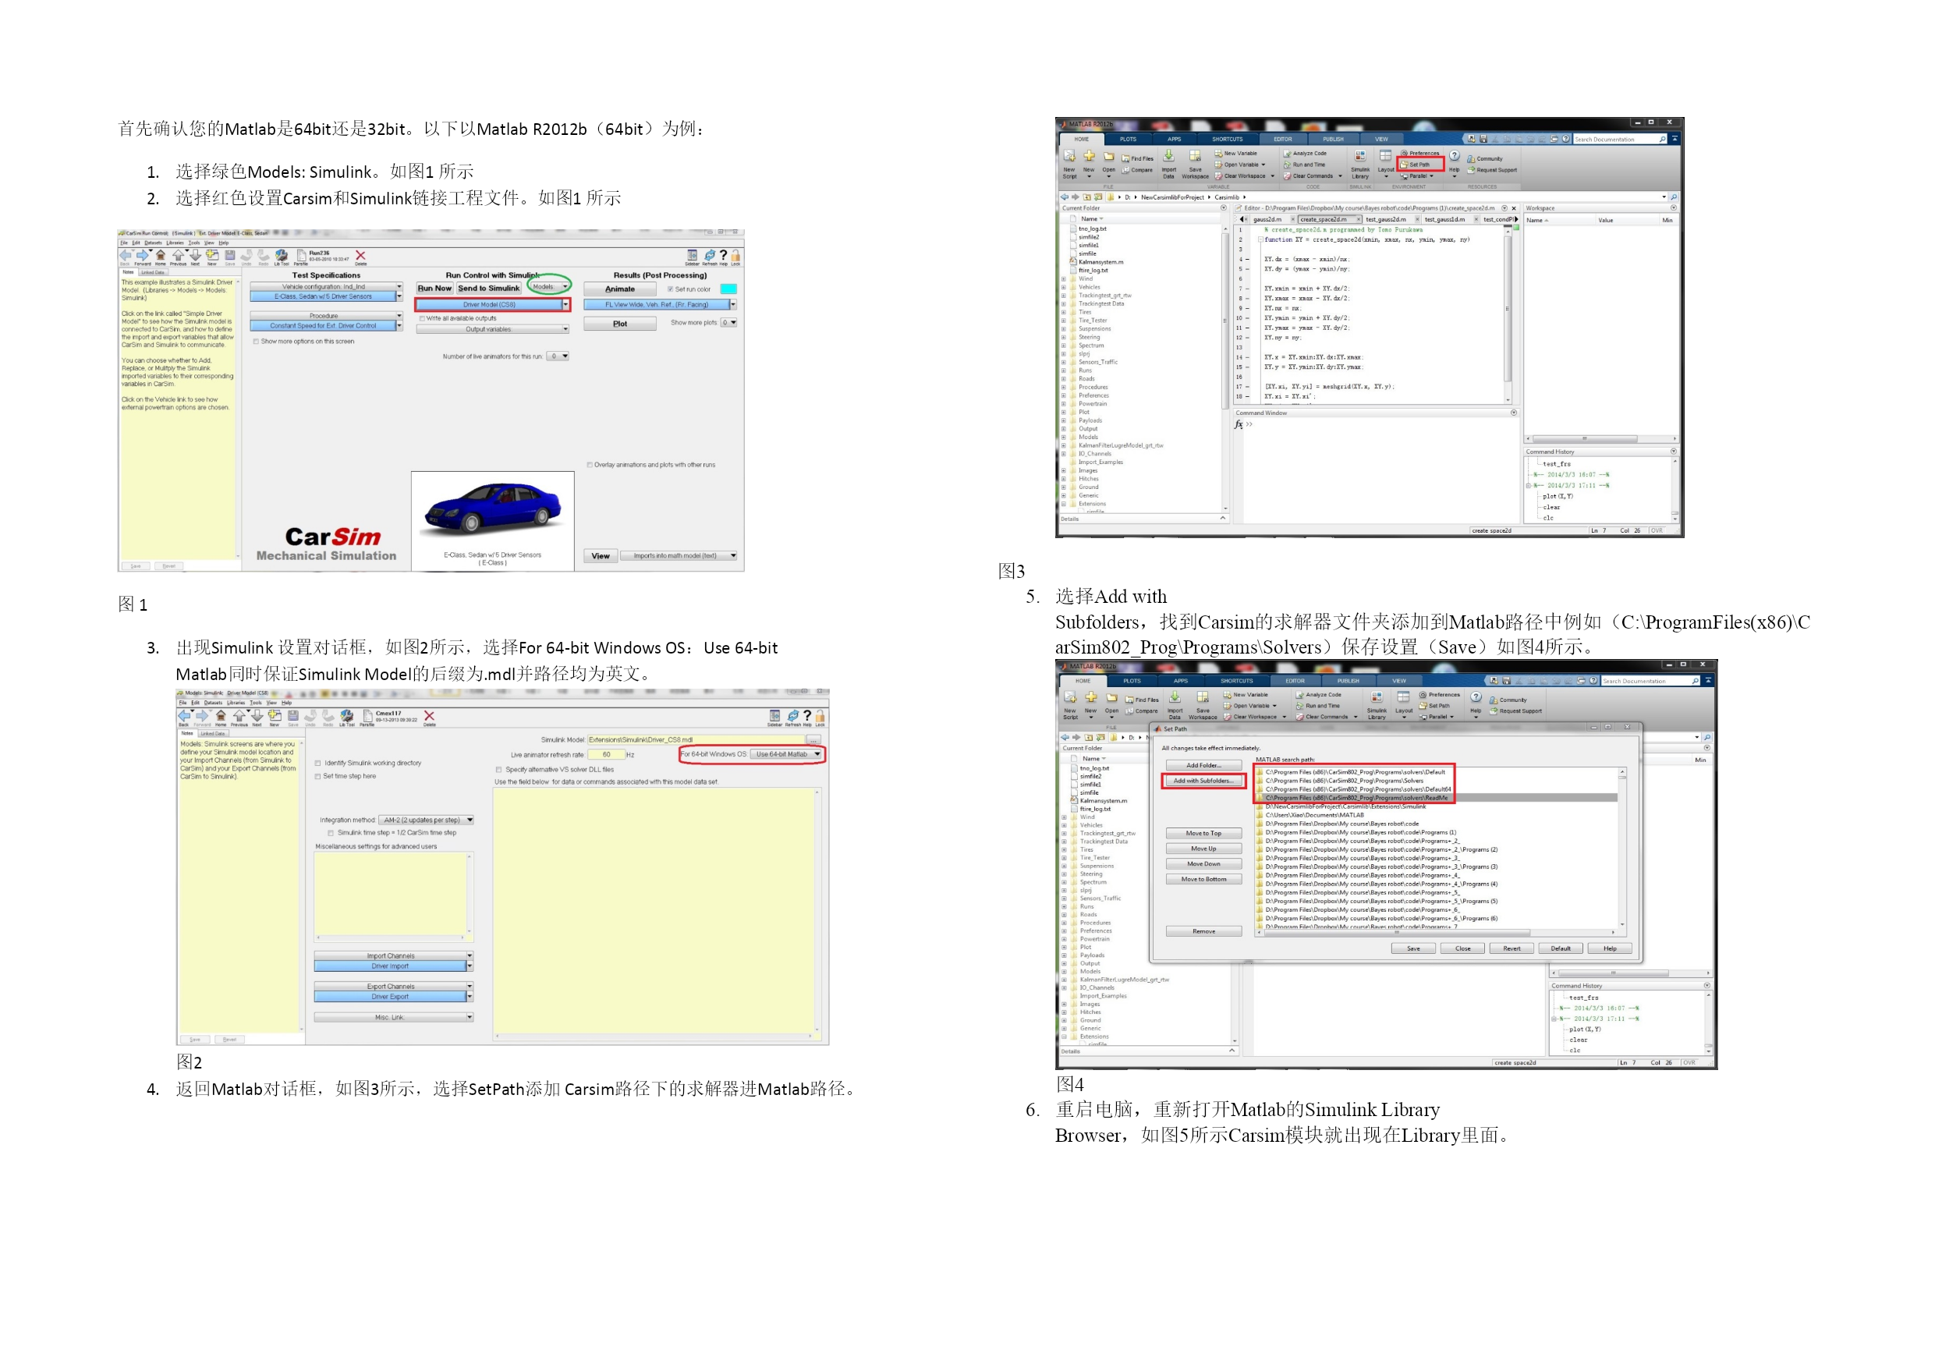Click horizontal scrollbar in Set Path search list
The image size is (1935, 1368).
click(1397, 933)
